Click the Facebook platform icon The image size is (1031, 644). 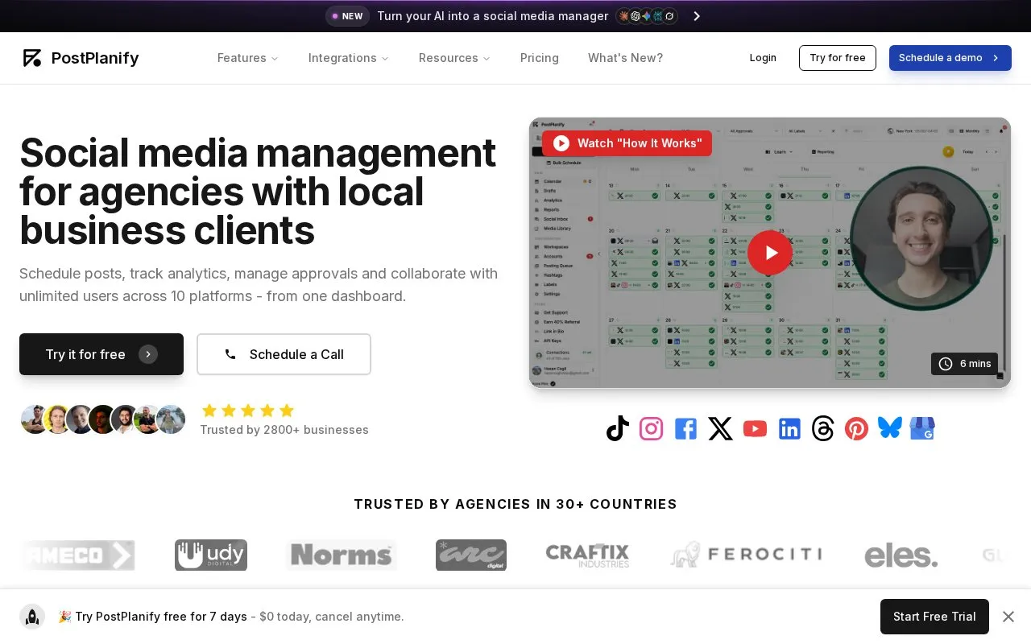click(685, 428)
